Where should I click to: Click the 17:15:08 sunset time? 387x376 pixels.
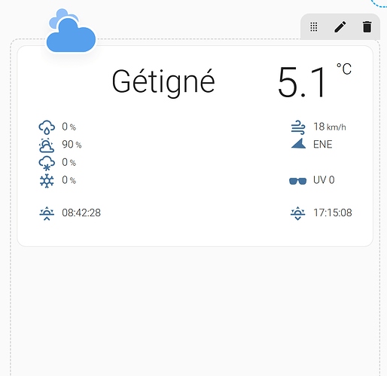pyautogui.click(x=333, y=213)
